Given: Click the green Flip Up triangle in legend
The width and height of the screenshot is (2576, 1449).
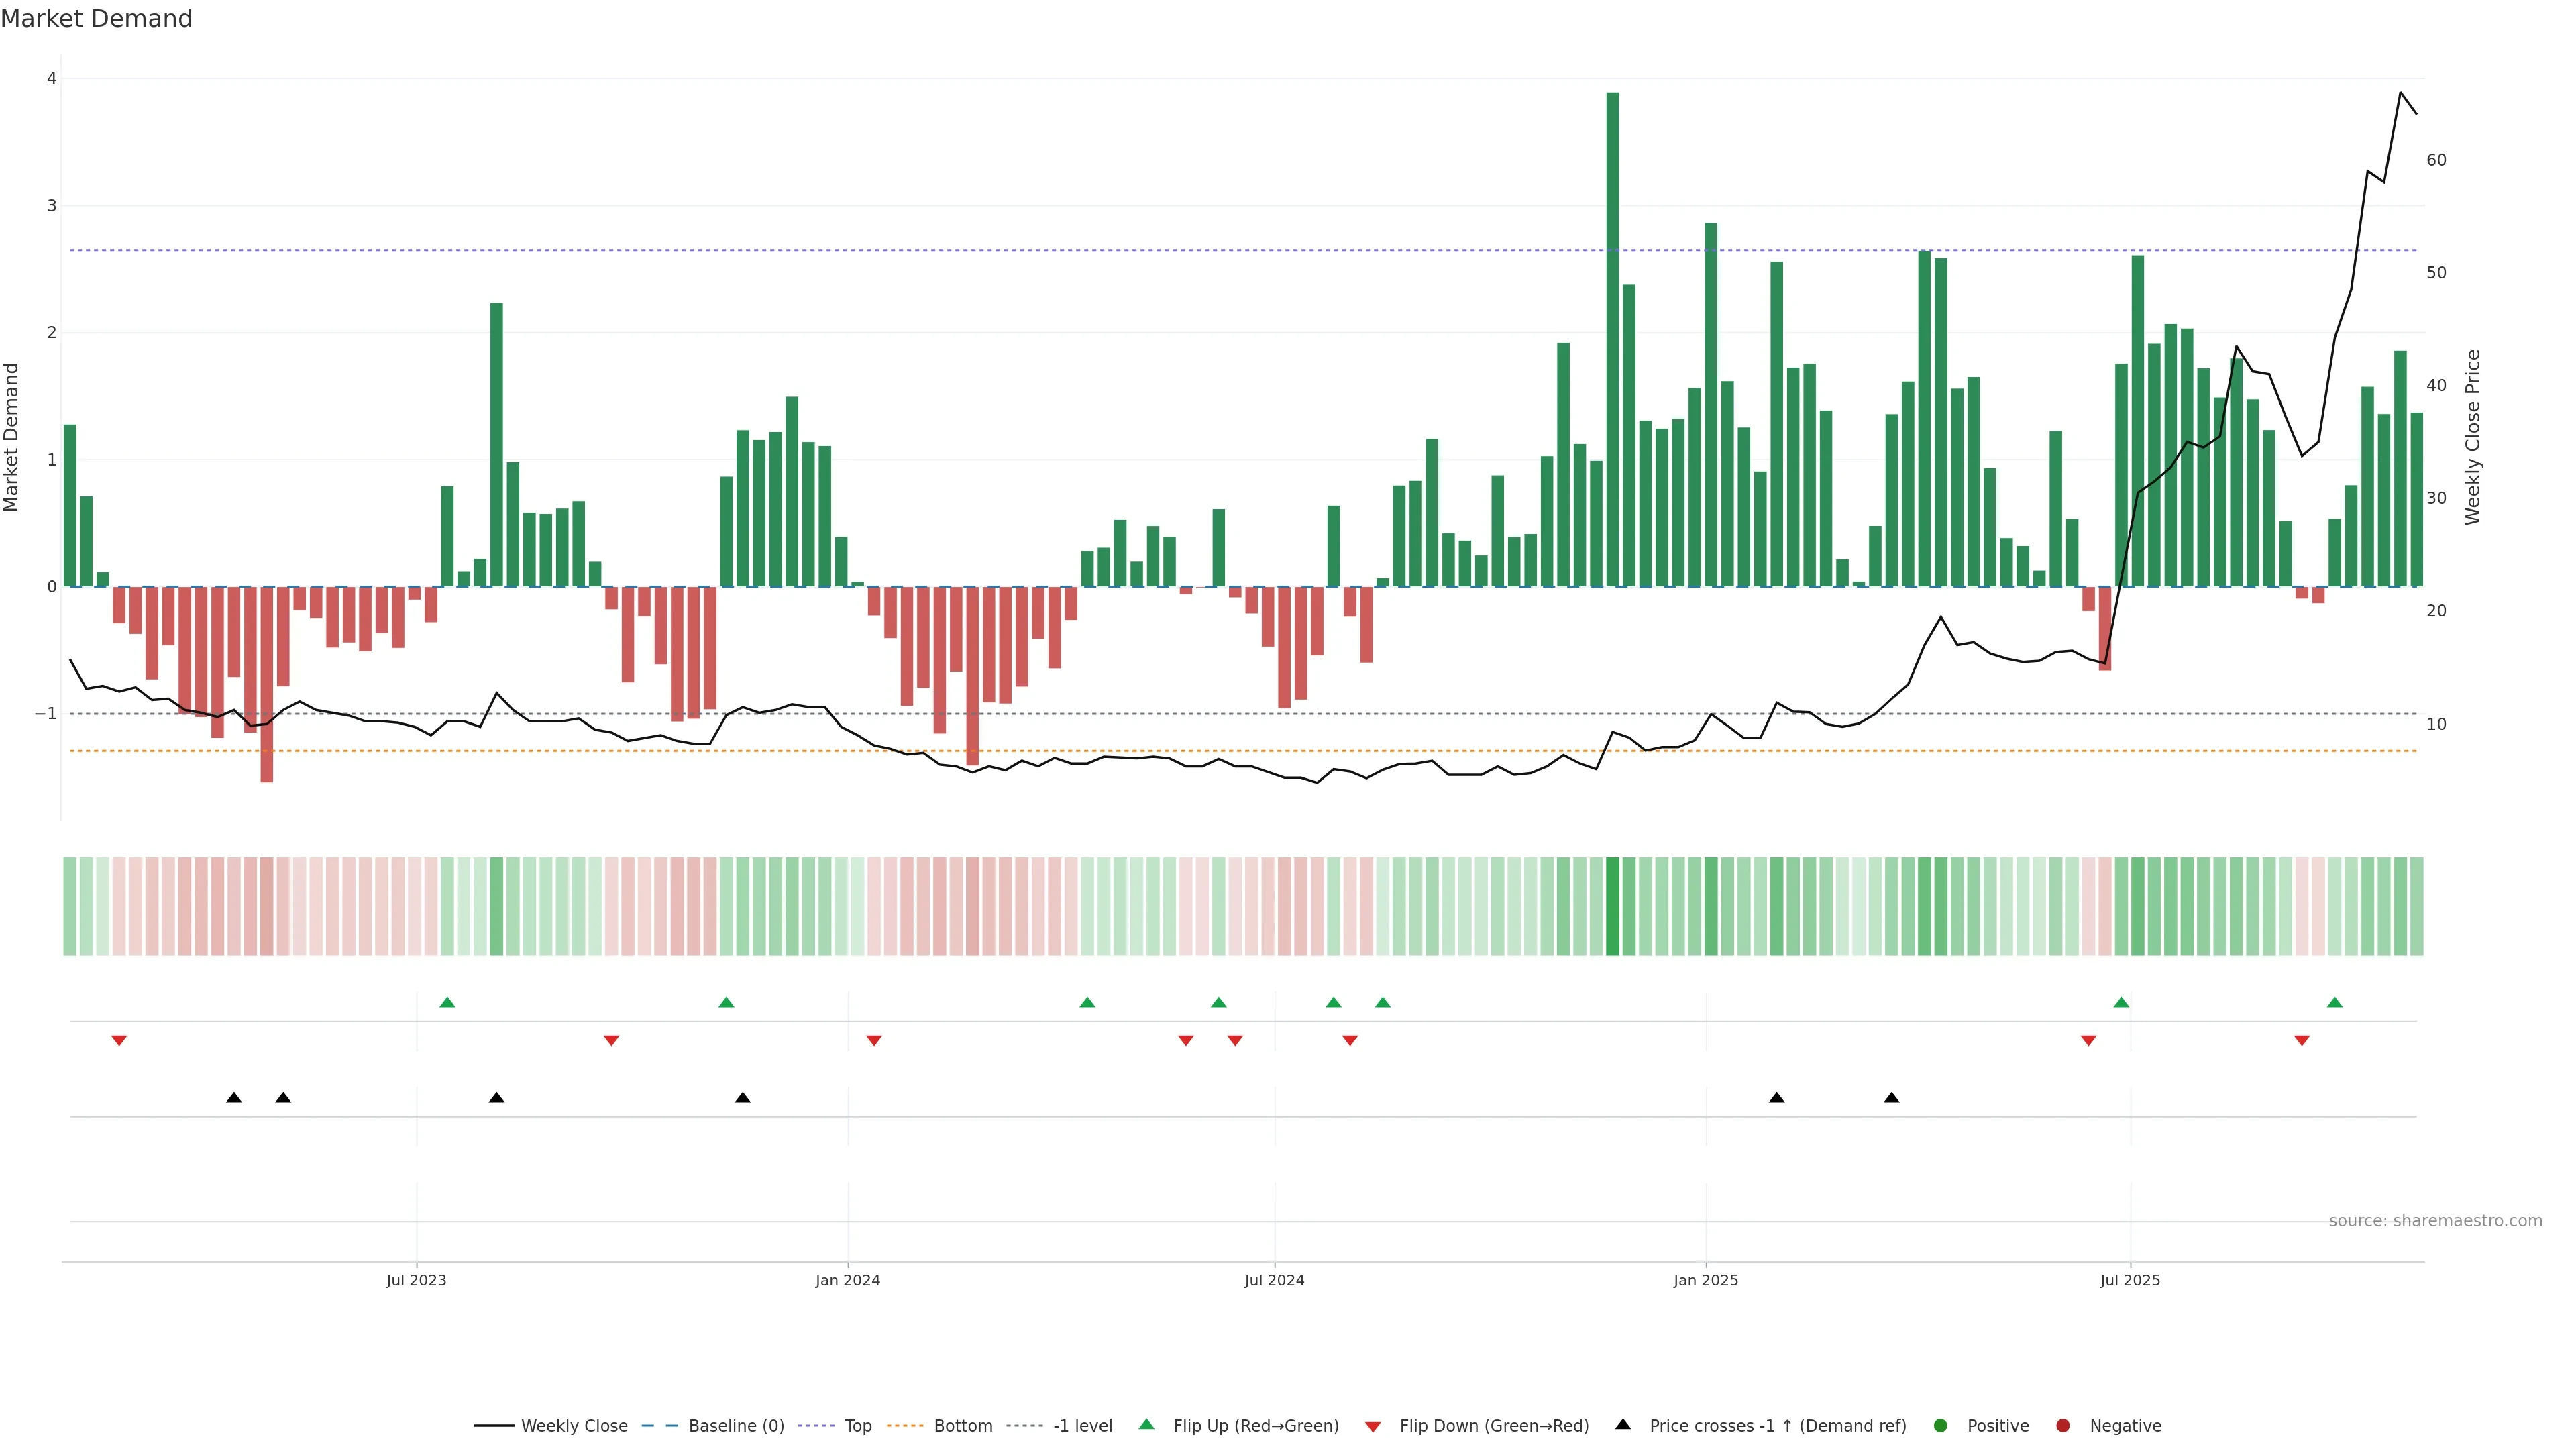Looking at the screenshot, I should (1146, 1424).
